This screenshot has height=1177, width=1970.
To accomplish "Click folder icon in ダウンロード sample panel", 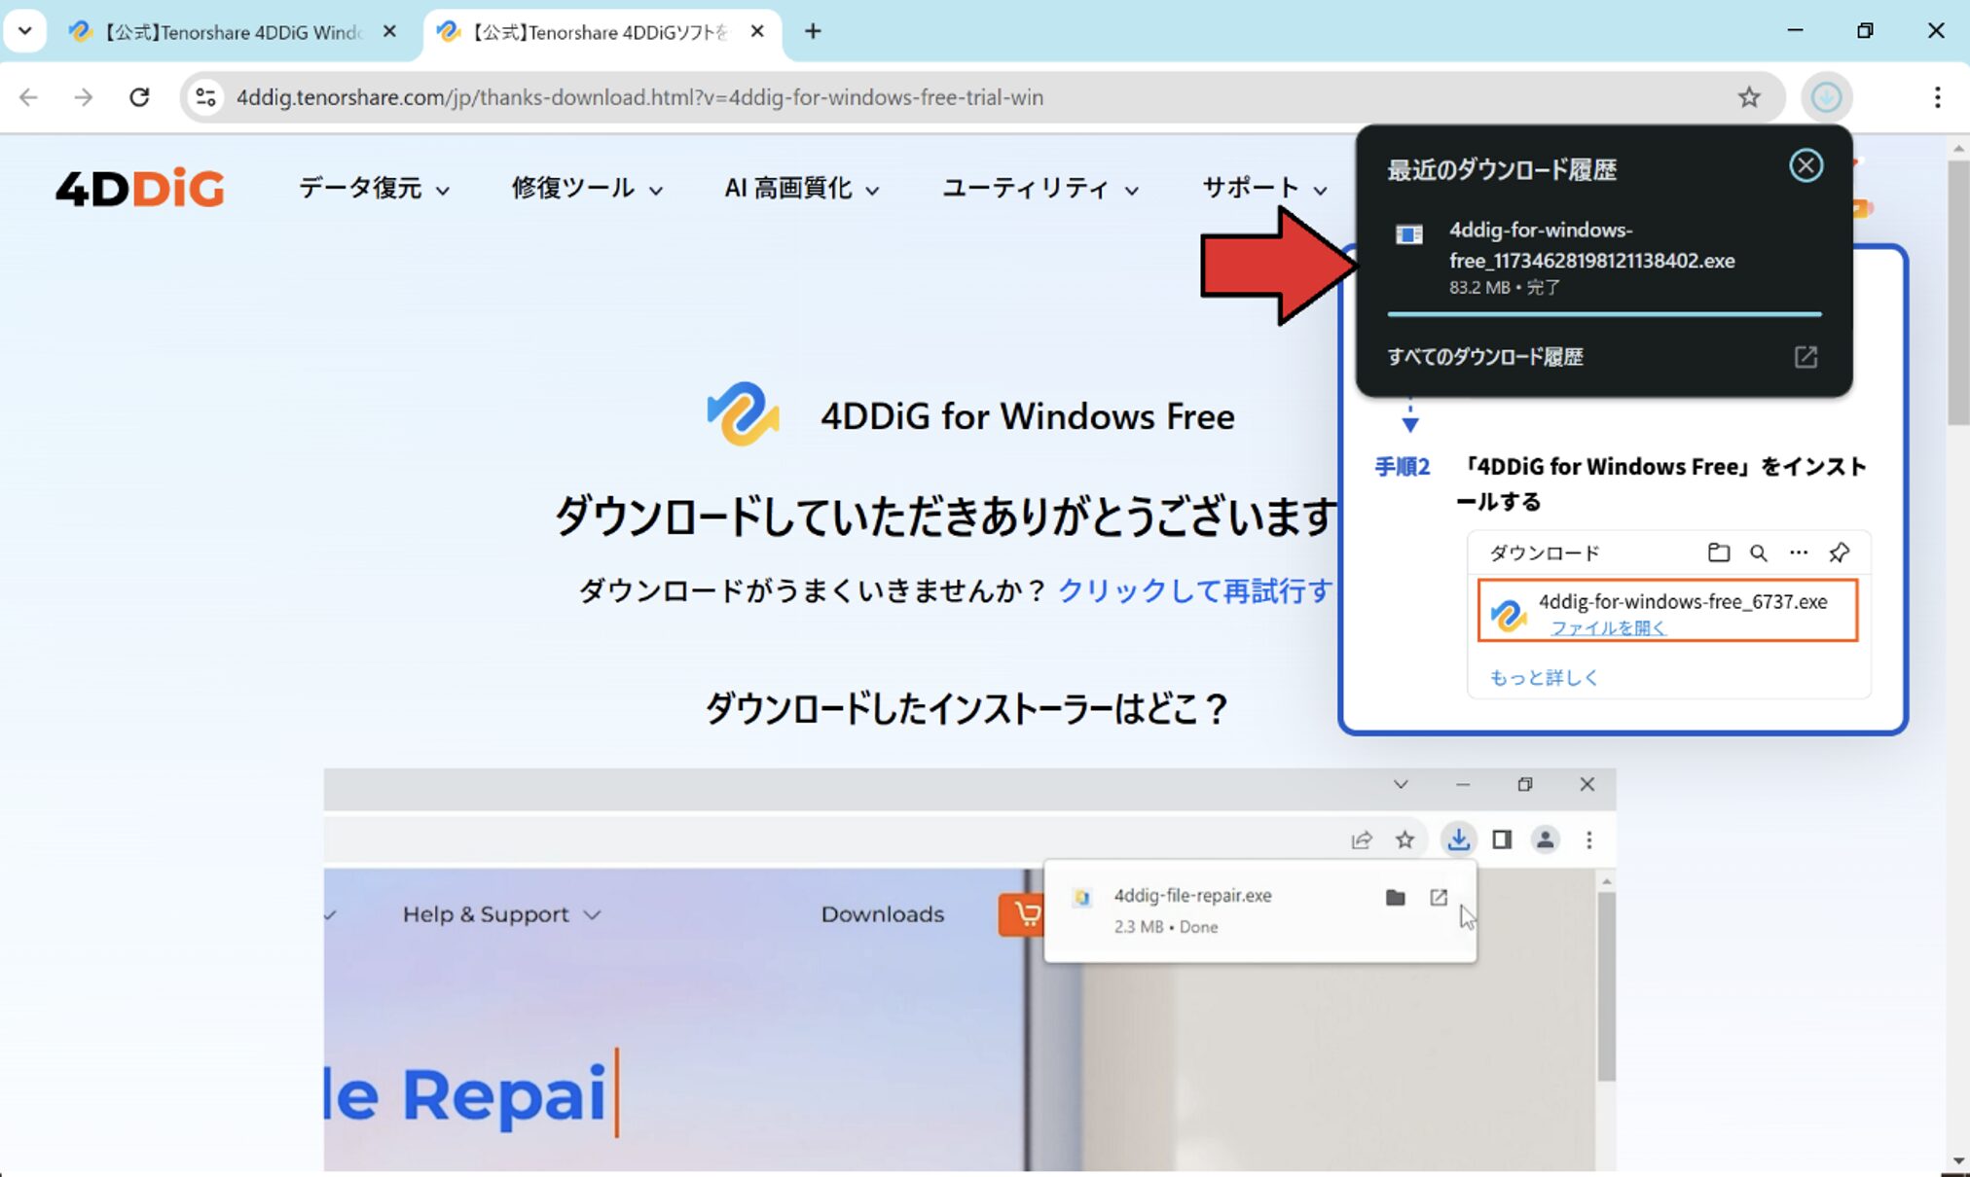I will [x=1719, y=553].
